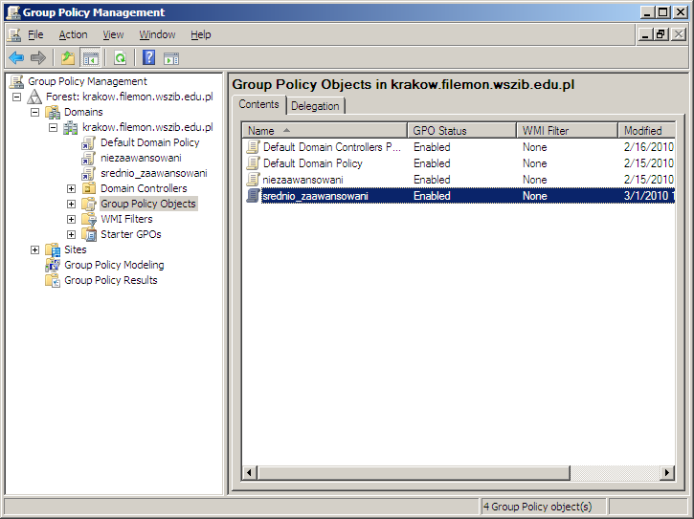694x519 pixels.
Task: Open the Window menu
Action: click(x=157, y=34)
